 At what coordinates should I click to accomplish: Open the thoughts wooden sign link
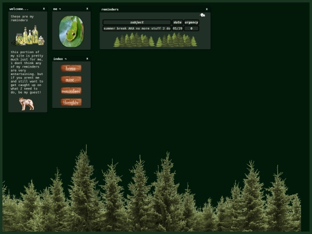click(x=71, y=102)
